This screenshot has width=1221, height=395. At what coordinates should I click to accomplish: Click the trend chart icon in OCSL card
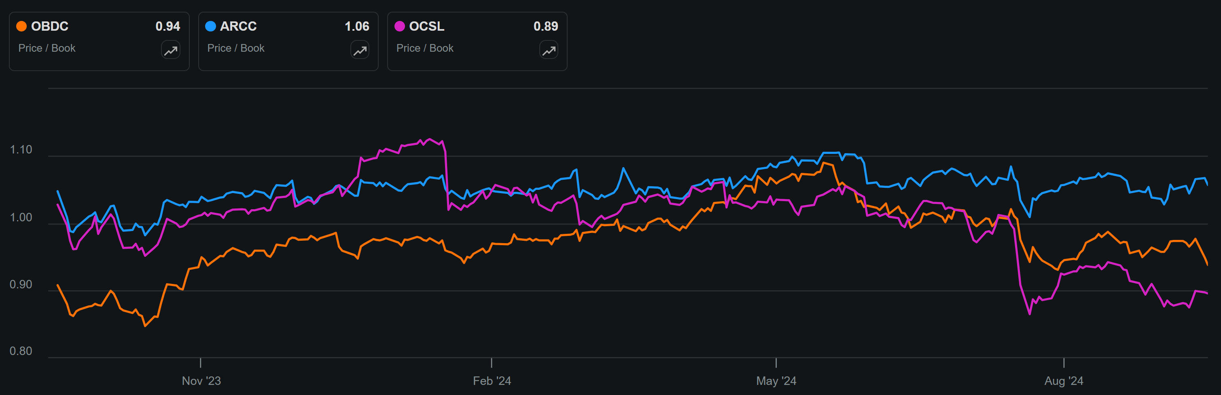549,50
